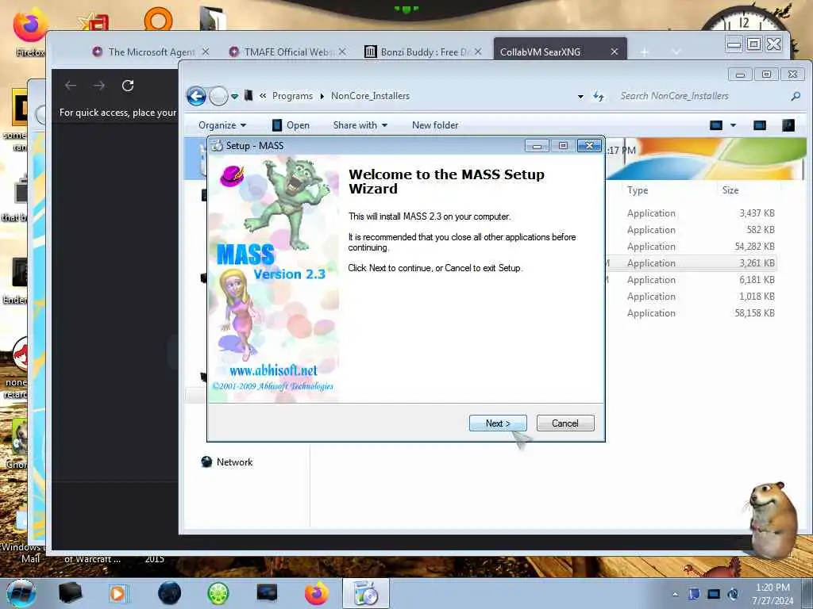Open Firefox from the taskbar
The width and height of the screenshot is (813, 609).
(317, 593)
